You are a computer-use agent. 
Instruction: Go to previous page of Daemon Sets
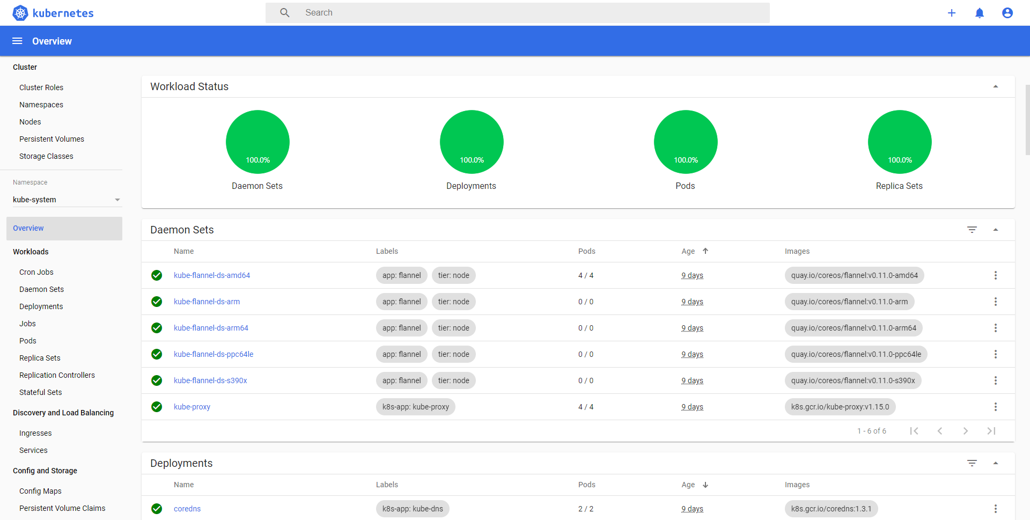coord(940,431)
